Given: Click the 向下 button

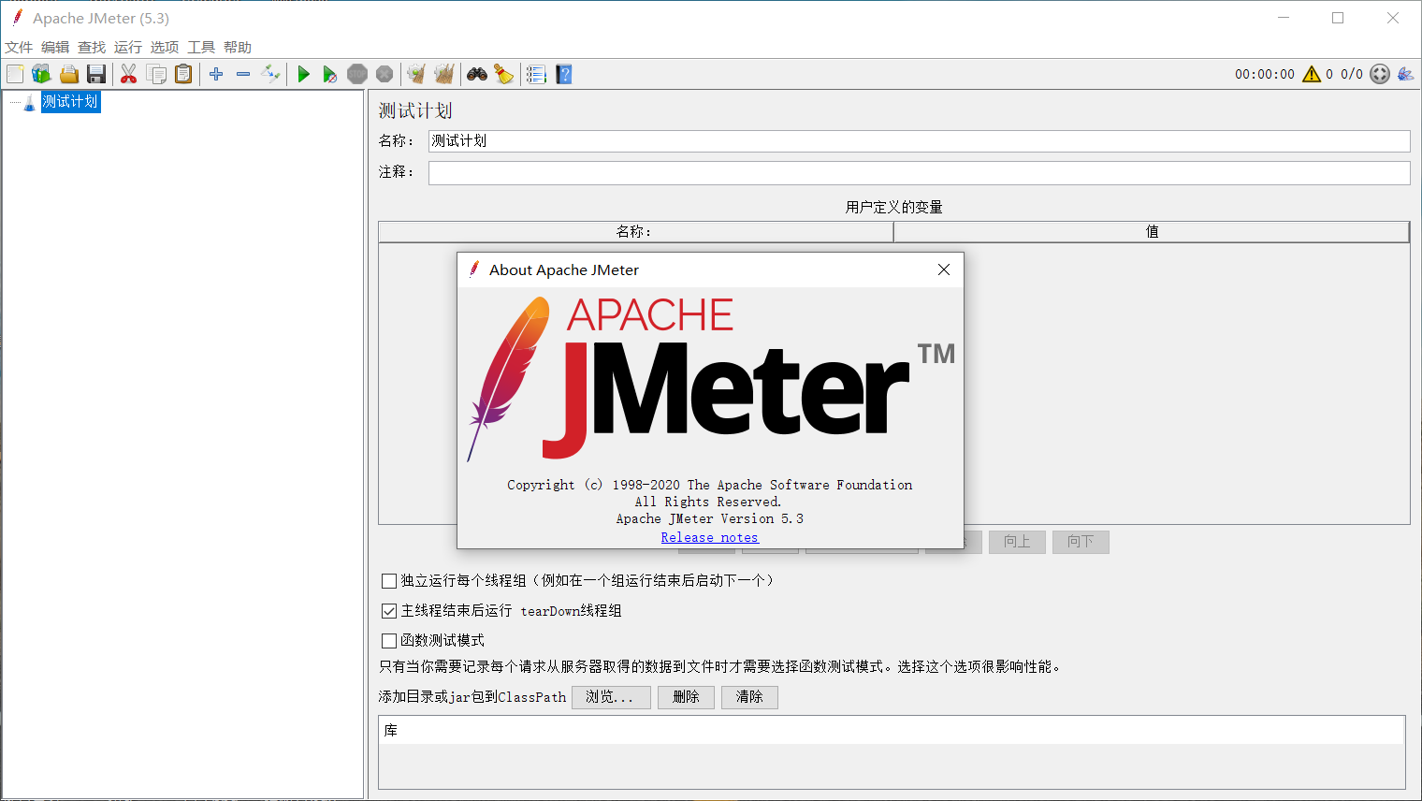Looking at the screenshot, I should tap(1081, 542).
